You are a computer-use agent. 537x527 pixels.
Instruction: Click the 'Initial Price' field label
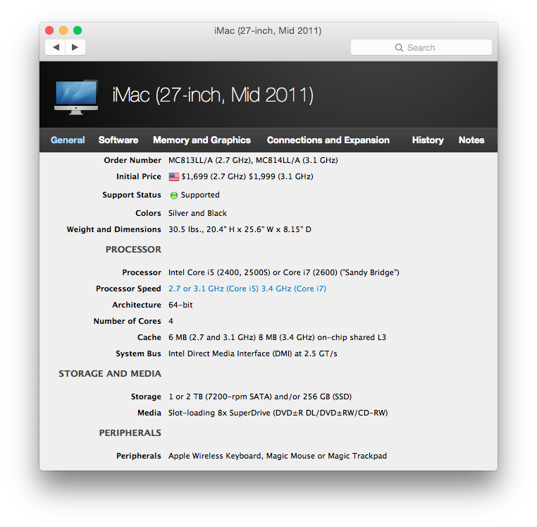pyautogui.click(x=139, y=176)
